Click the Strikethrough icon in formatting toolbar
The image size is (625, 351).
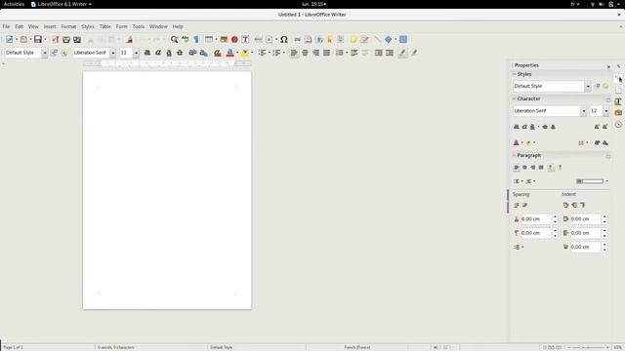[180, 53]
